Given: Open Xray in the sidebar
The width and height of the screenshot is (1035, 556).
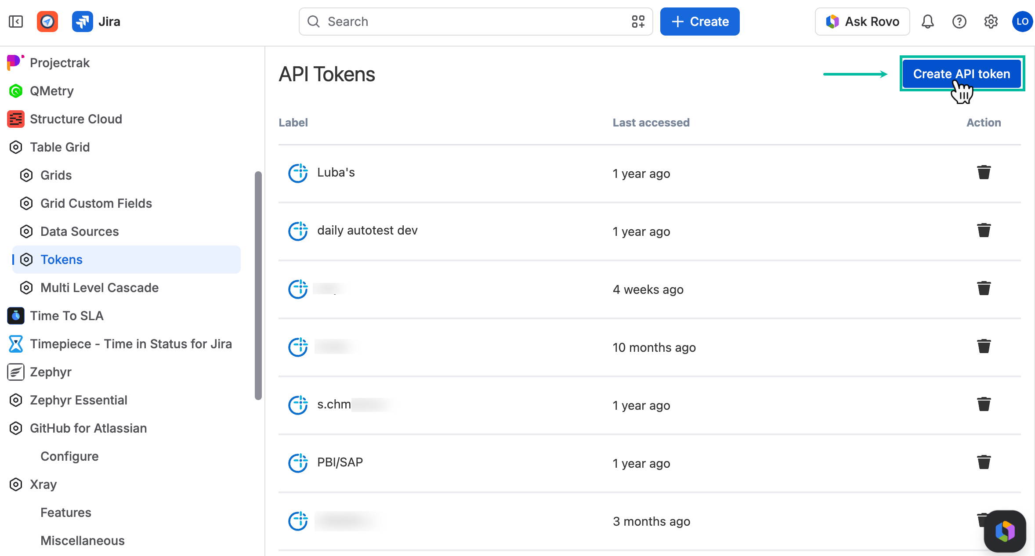Looking at the screenshot, I should 43,484.
